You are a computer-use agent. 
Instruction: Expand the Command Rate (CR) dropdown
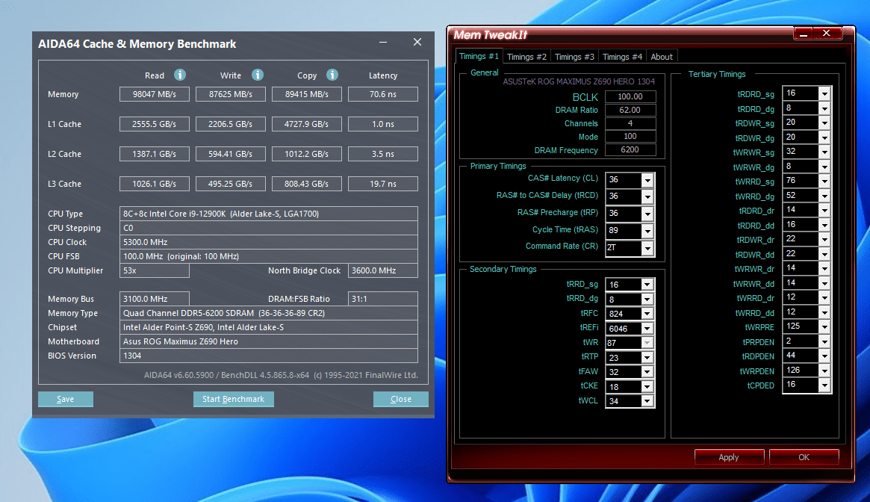pyautogui.click(x=647, y=248)
